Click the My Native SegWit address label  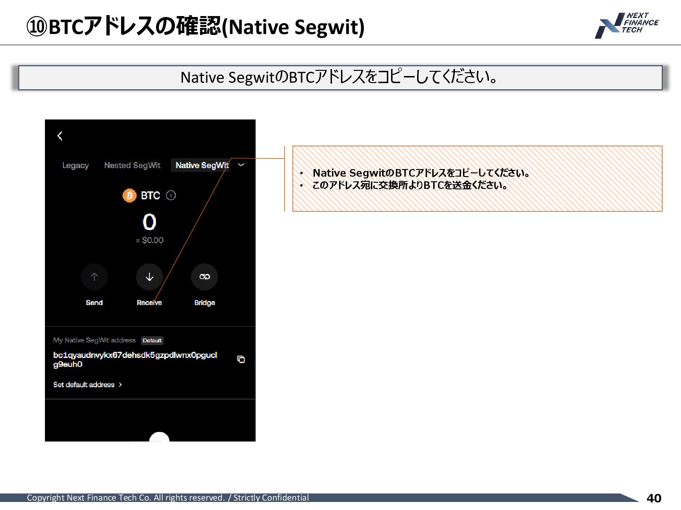point(95,340)
